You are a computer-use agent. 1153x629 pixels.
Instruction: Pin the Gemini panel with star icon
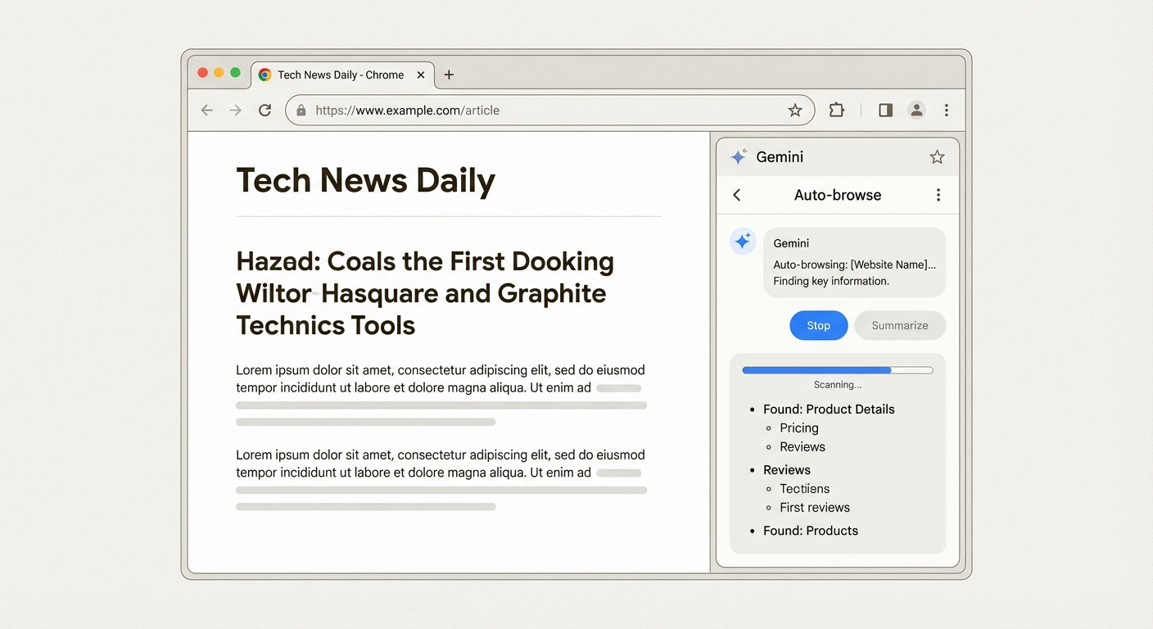click(937, 157)
